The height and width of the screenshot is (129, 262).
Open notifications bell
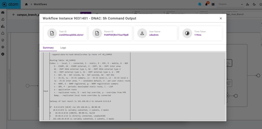(206, 4)
